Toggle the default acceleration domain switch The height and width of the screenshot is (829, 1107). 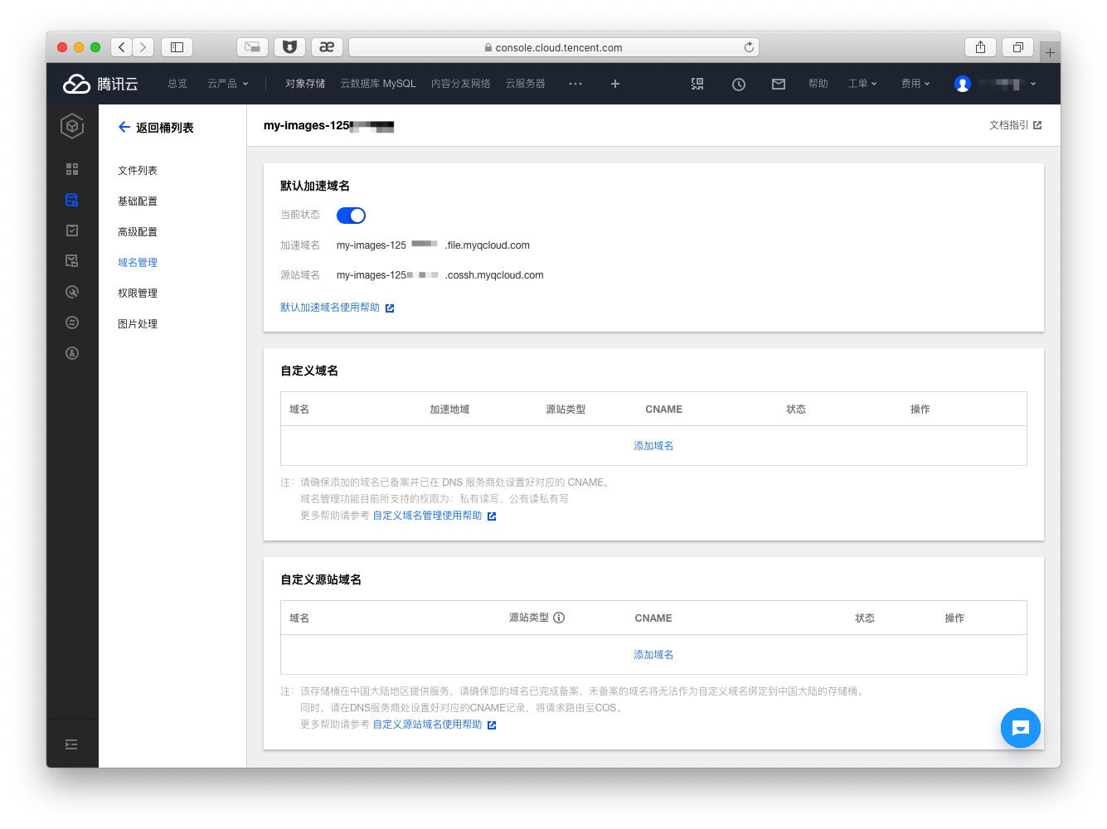coord(351,216)
